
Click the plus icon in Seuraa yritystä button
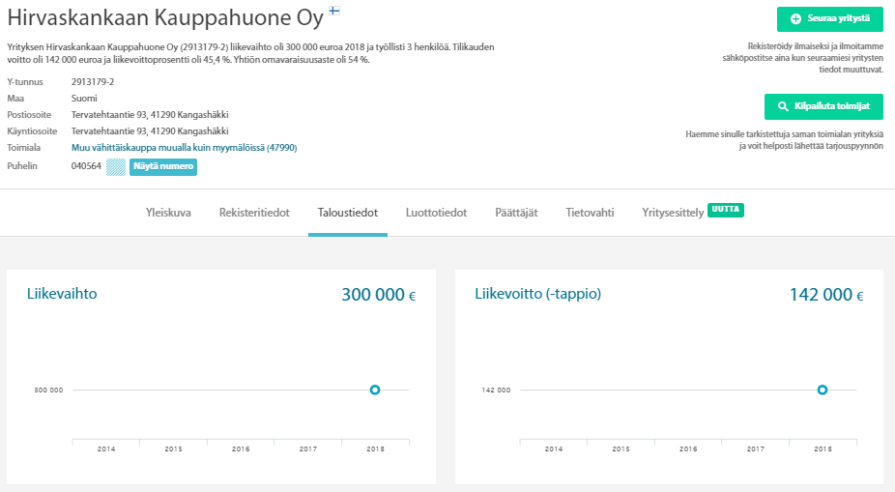click(795, 18)
